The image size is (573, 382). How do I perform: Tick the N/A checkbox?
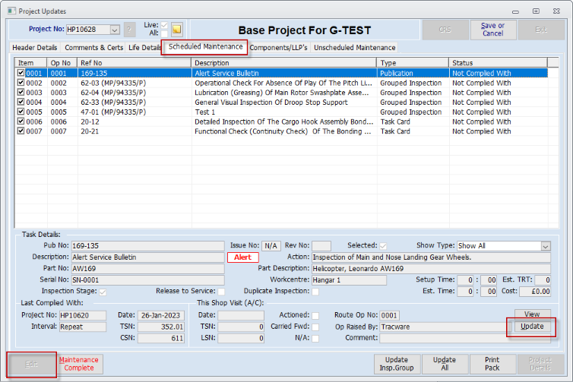point(315,338)
